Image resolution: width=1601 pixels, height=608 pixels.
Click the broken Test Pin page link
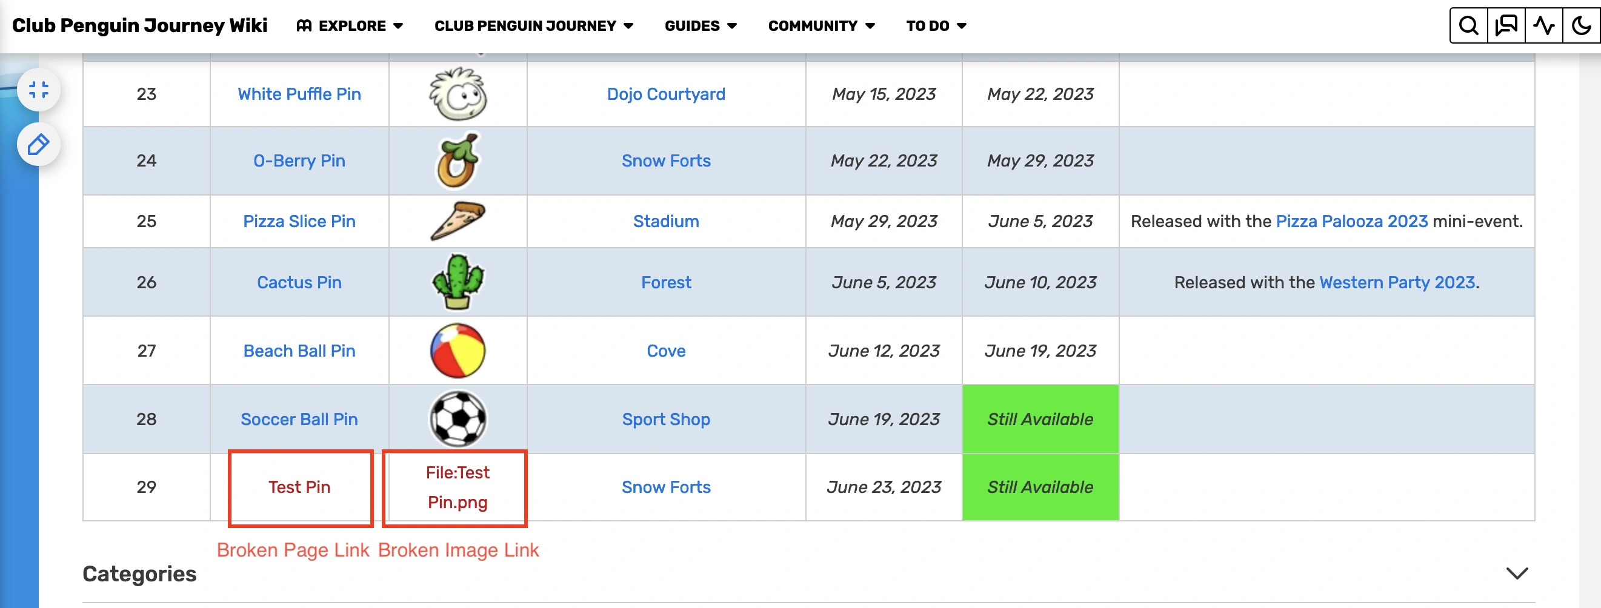coord(299,487)
